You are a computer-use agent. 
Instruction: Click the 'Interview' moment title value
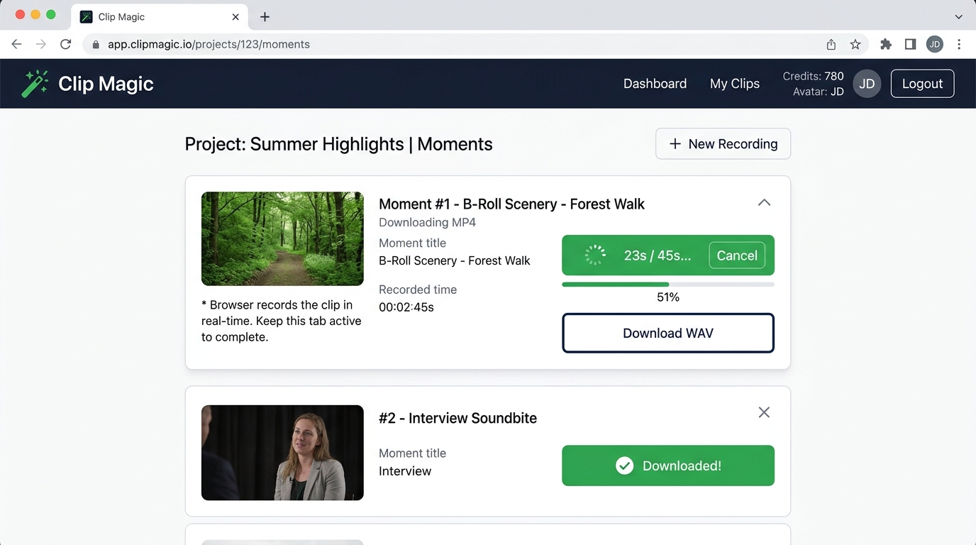coord(405,471)
